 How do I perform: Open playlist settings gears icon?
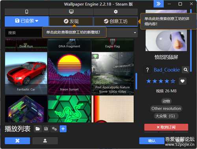[x=54, y=129]
